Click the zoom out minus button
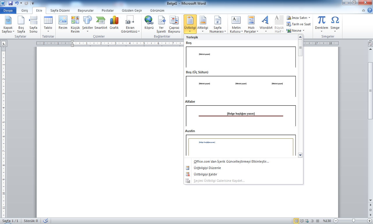This screenshot has height=224, width=373. (336, 221)
